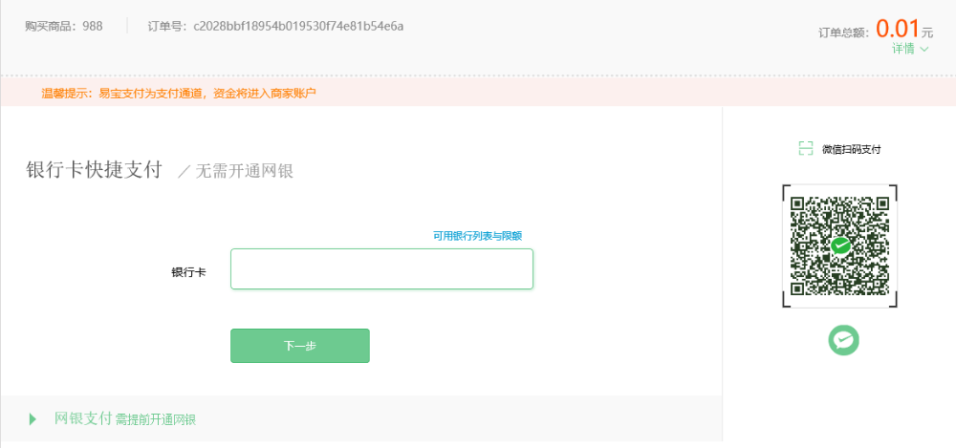Viewport: 956px width, 448px height.
Task: Click the 银行卡 field label
Action: tap(188, 272)
